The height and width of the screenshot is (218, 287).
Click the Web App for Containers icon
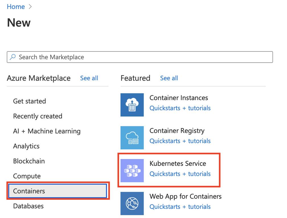pyautogui.click(x=132, y=204)
